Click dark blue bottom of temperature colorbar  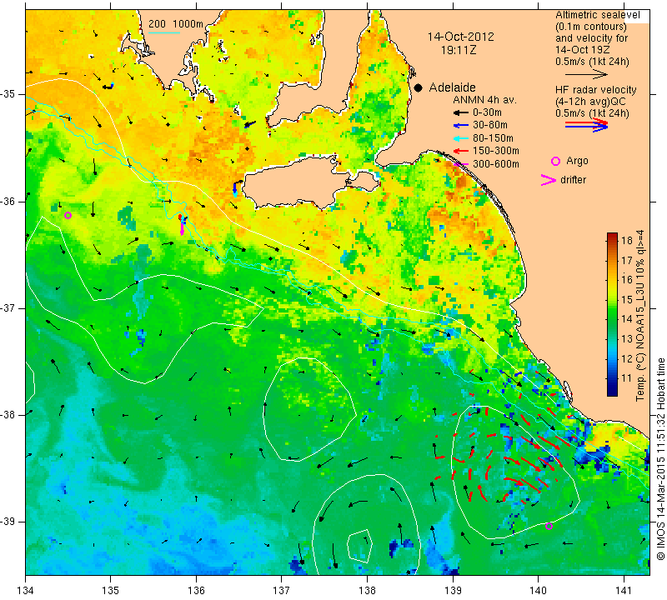pos(612,390)
